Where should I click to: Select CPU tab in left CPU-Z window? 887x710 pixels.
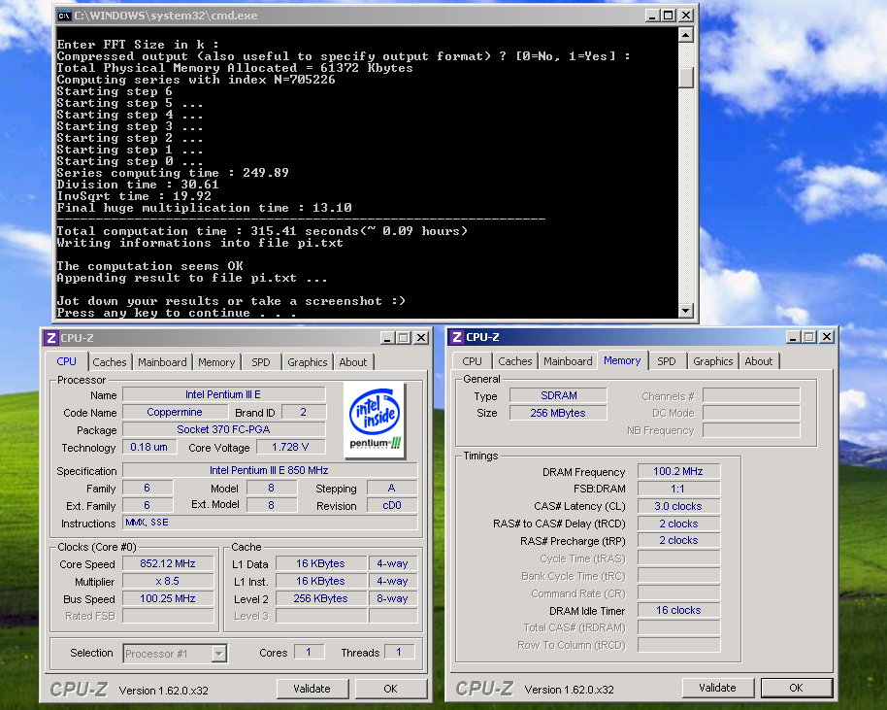click(66, 361)
